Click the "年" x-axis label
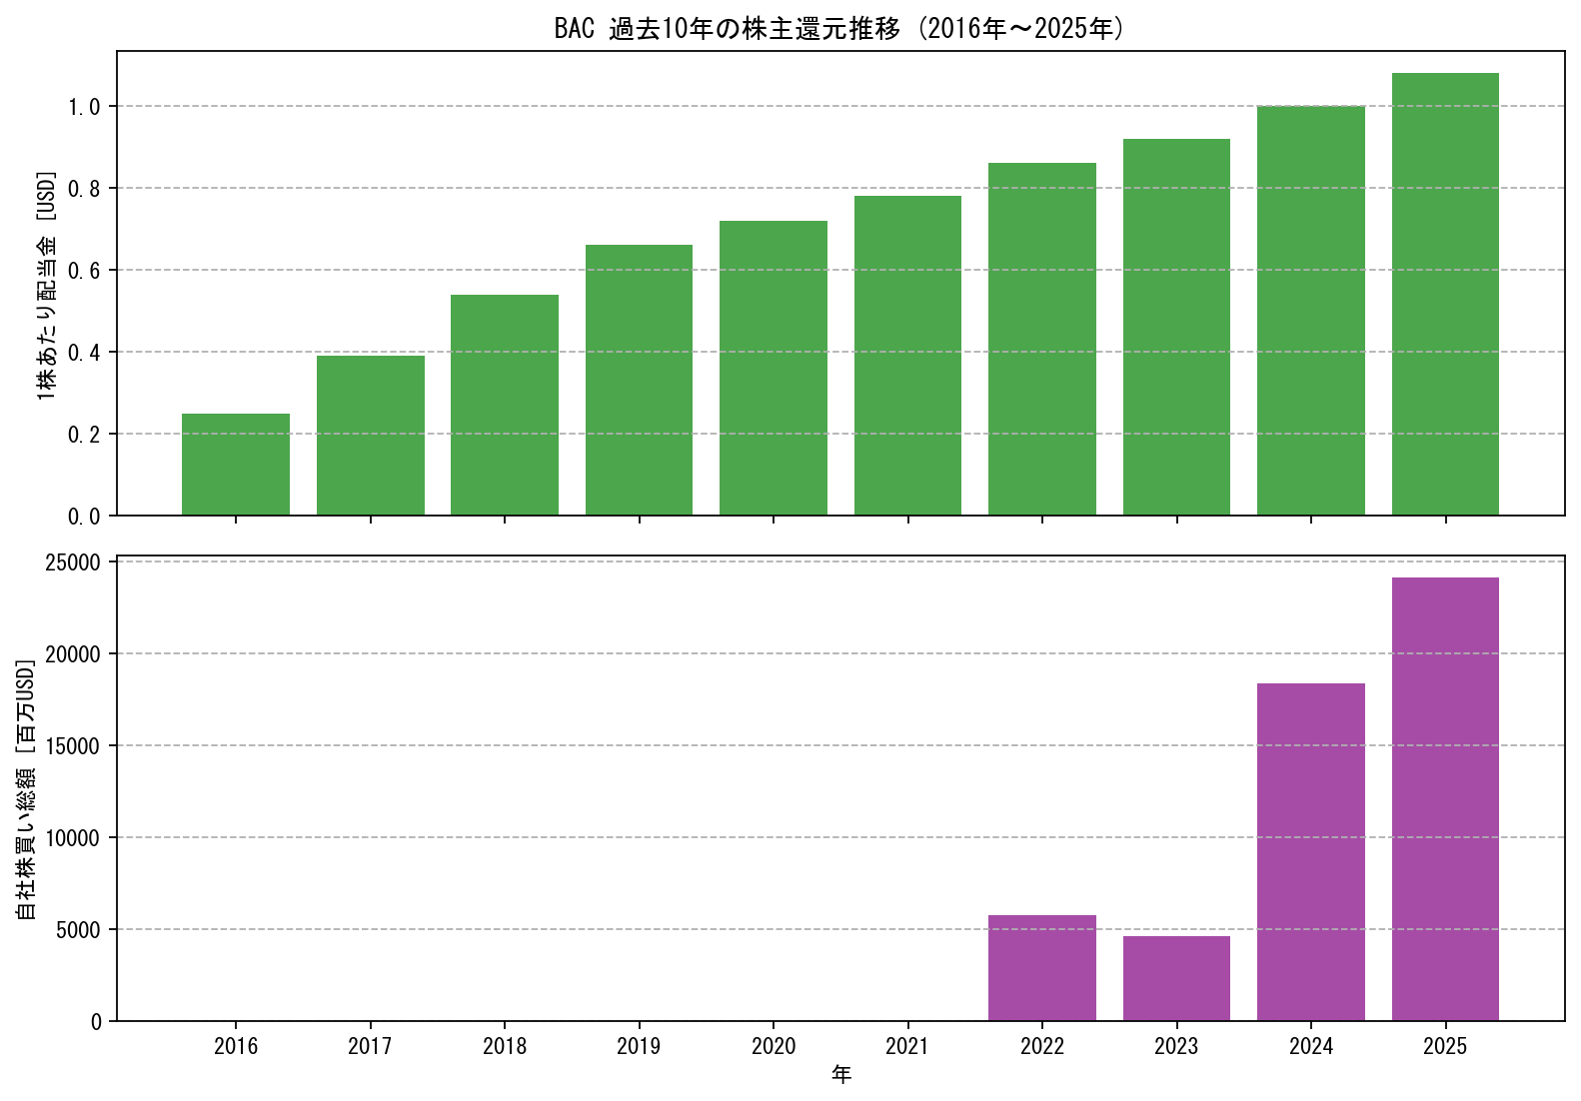The height and width of the screenshot is (1101, 1581). point(841,1075)
